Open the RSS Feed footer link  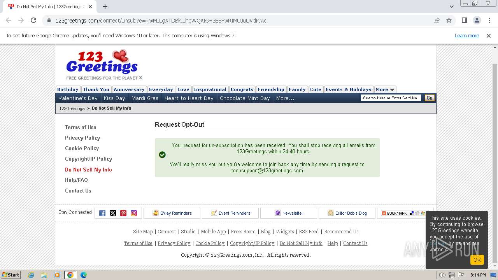[x=309, y=232]
